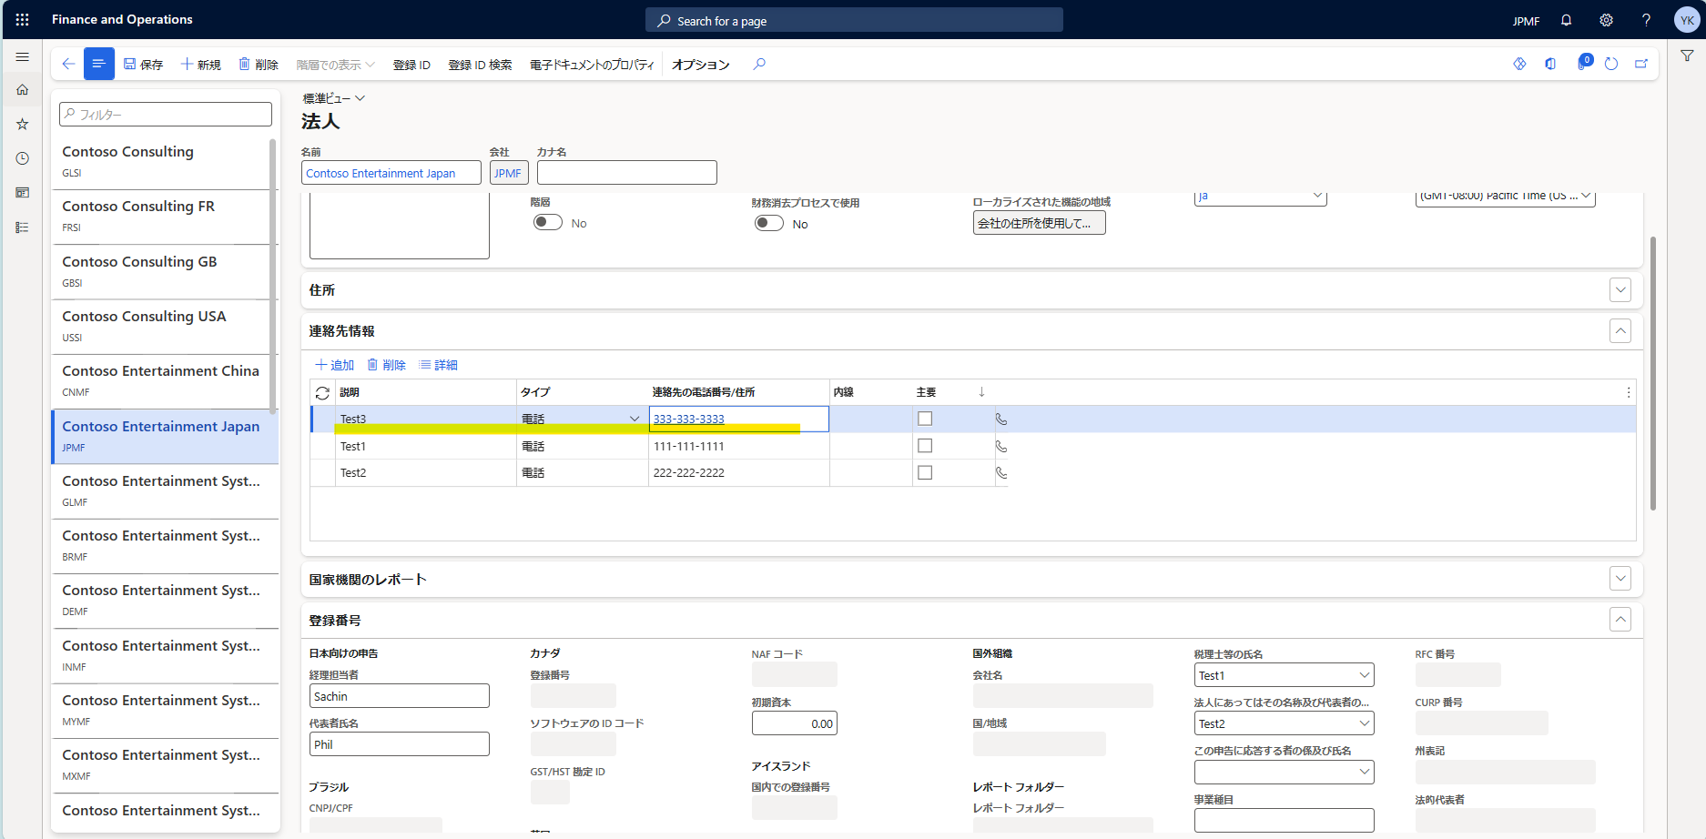Image resolution: width=1706 pixels, height=839 pixels.
Task: Click the 会社の住所を使用して button
Action: [1039, 223]
